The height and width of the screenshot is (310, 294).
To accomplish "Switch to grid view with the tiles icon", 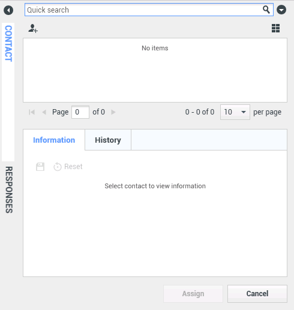I will pyautogui.click(x=275, y=28).
